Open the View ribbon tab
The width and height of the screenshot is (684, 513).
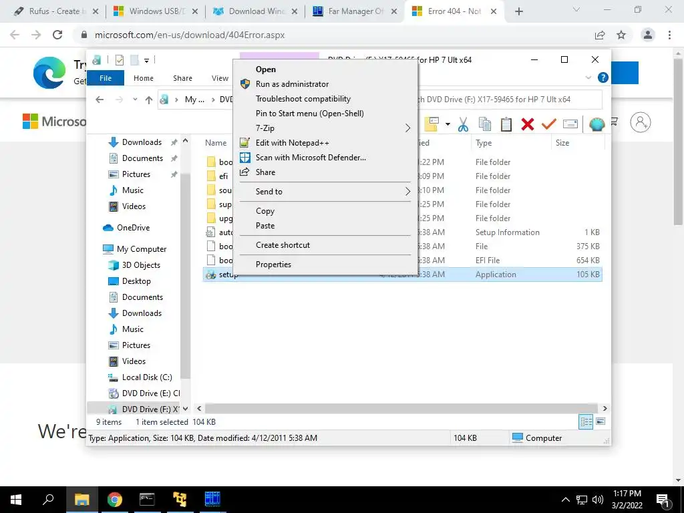[220, 78]
